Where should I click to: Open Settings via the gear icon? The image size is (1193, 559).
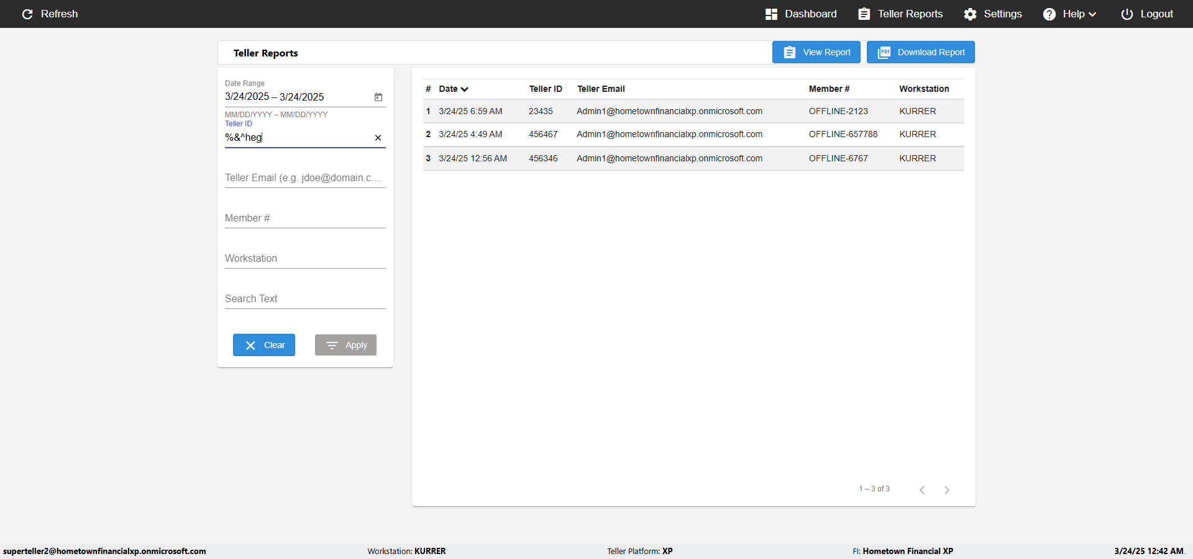pos(970,14)
